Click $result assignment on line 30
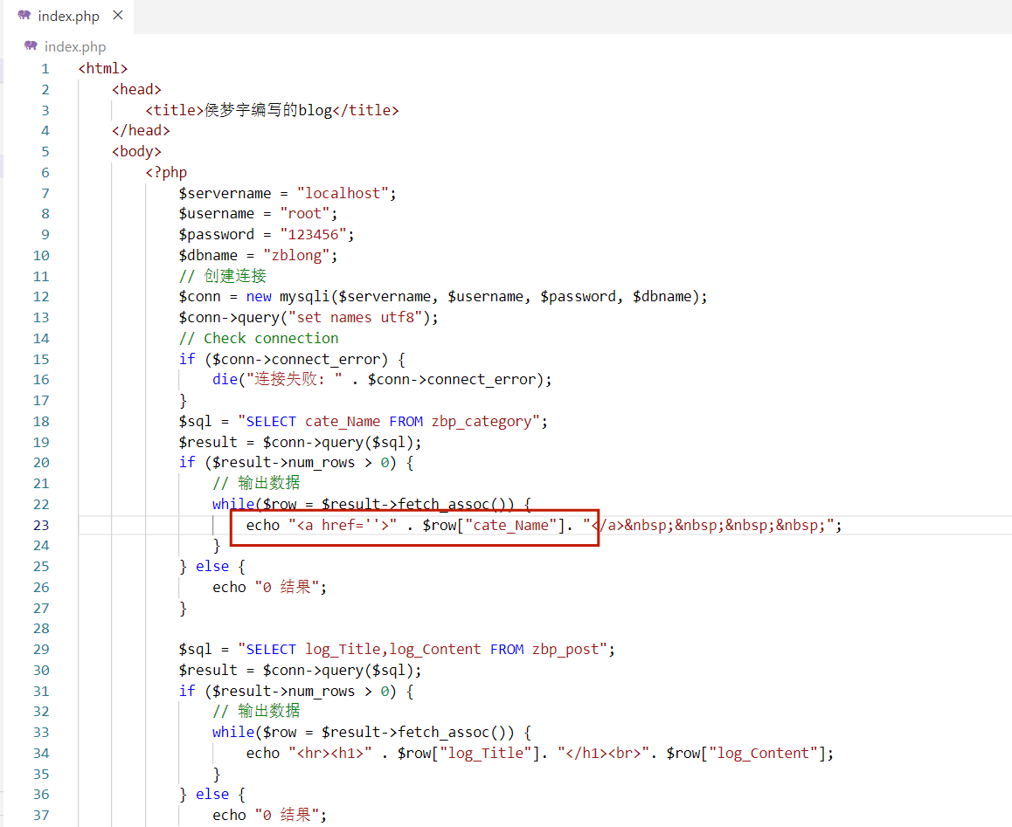The height and width of the screenshot is (827, 1012). pos(209,670)
